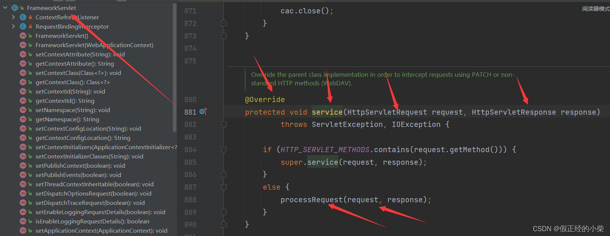Click the method icon beside setPublishEvents(boolean)
This screenshot has width=610, height=236.
[23, 175]
